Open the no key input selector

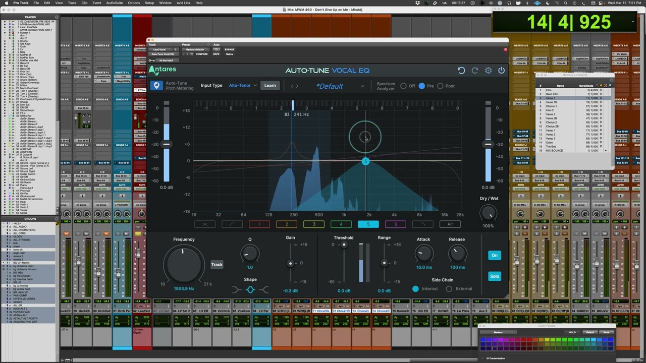167,60
